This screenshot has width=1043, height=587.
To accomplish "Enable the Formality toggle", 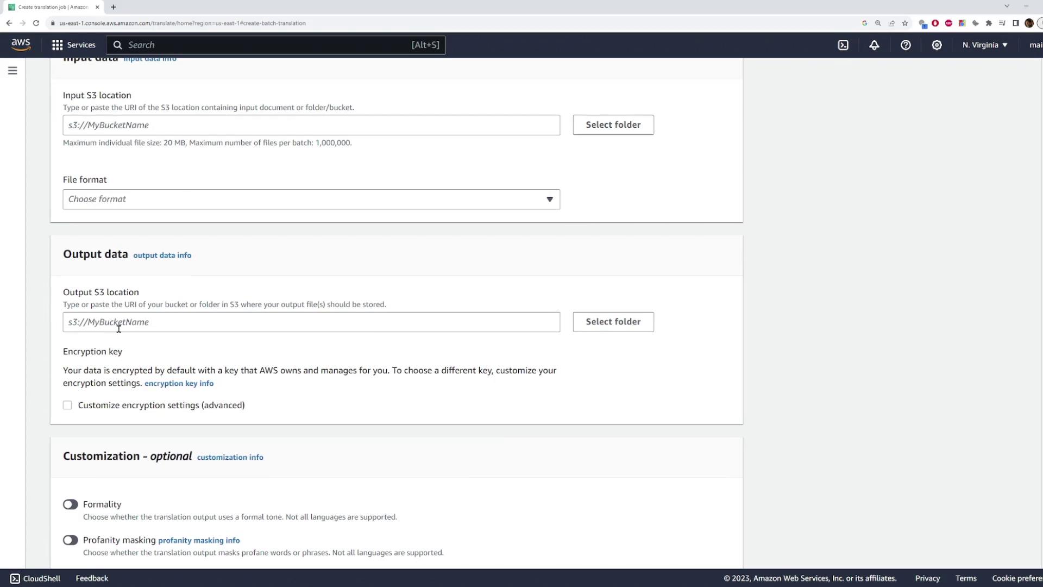I will (70, 504).
